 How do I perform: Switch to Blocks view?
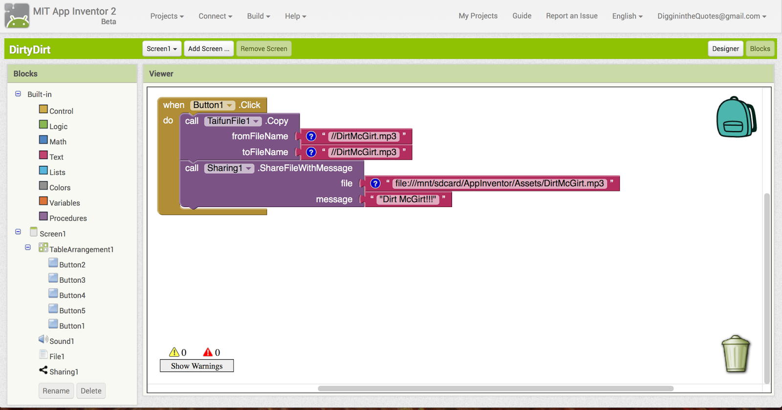click(760, 48)
